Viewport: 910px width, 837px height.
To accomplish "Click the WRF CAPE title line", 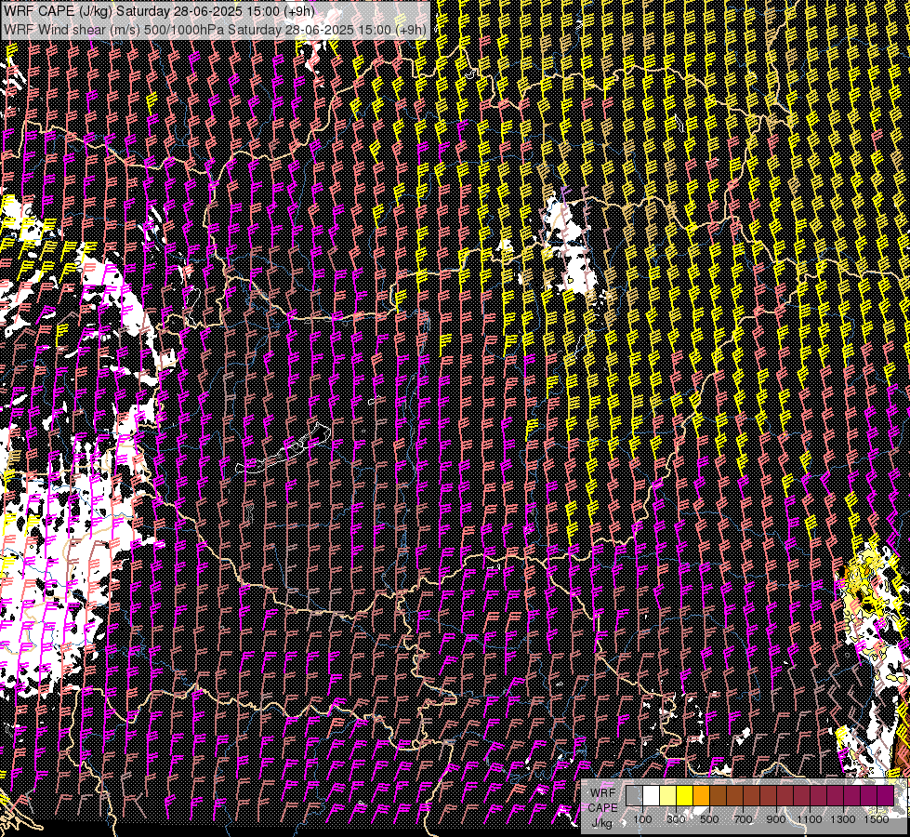I will tap(159, 11).
